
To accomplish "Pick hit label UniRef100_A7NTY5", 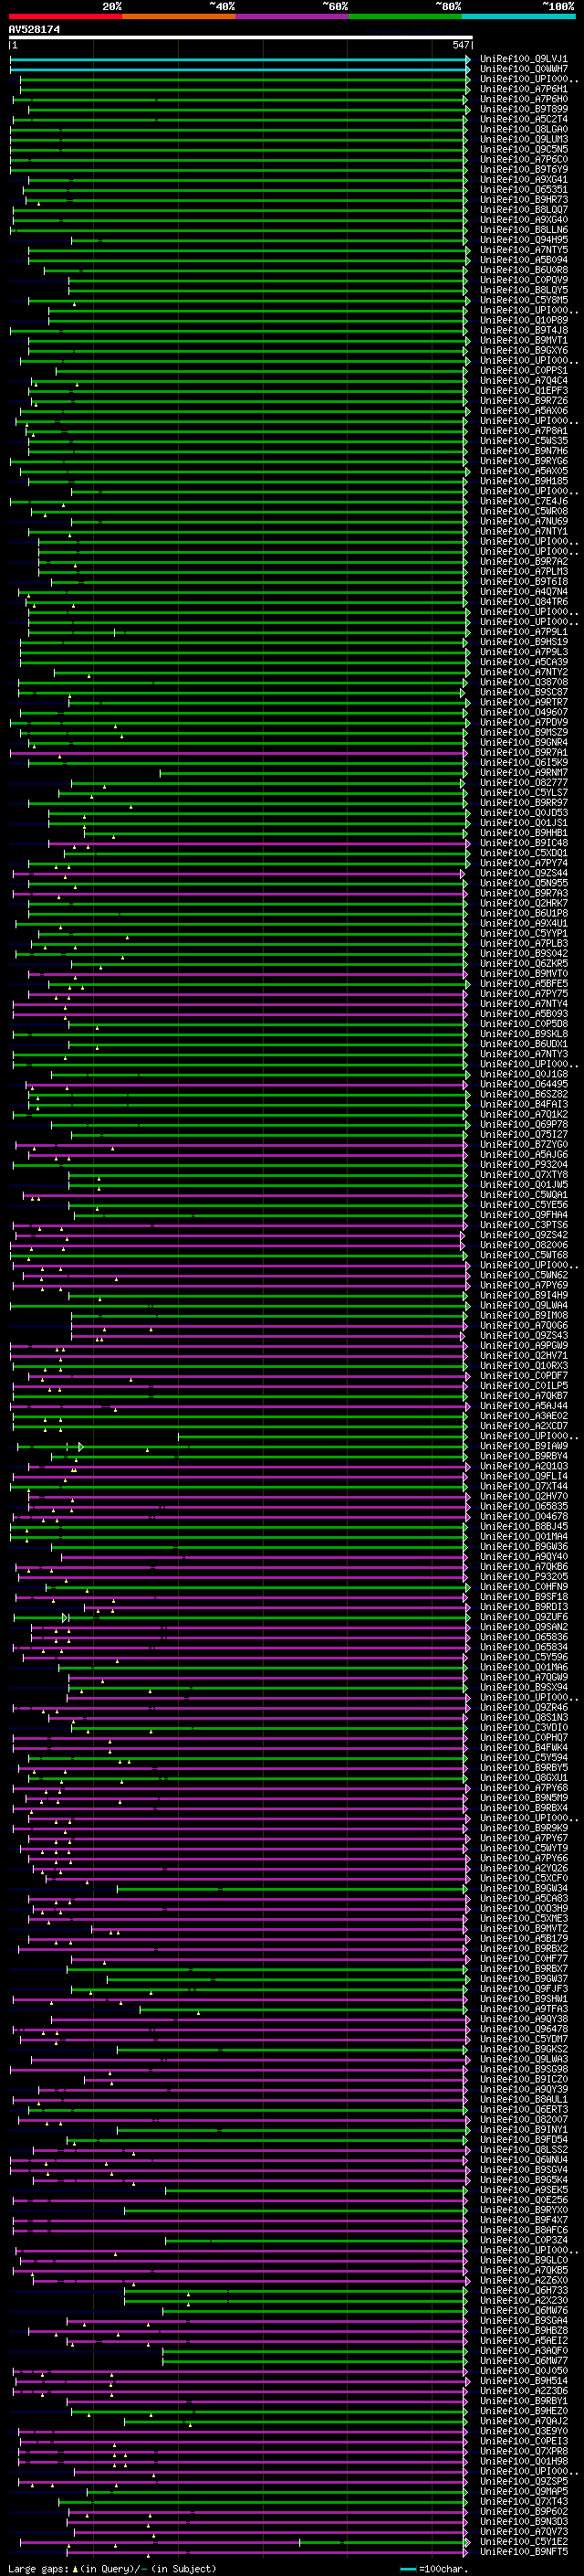I will tap(523, 250).
